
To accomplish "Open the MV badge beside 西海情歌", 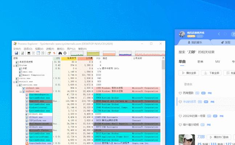I will pyautogui.click(x=203, y=93).
